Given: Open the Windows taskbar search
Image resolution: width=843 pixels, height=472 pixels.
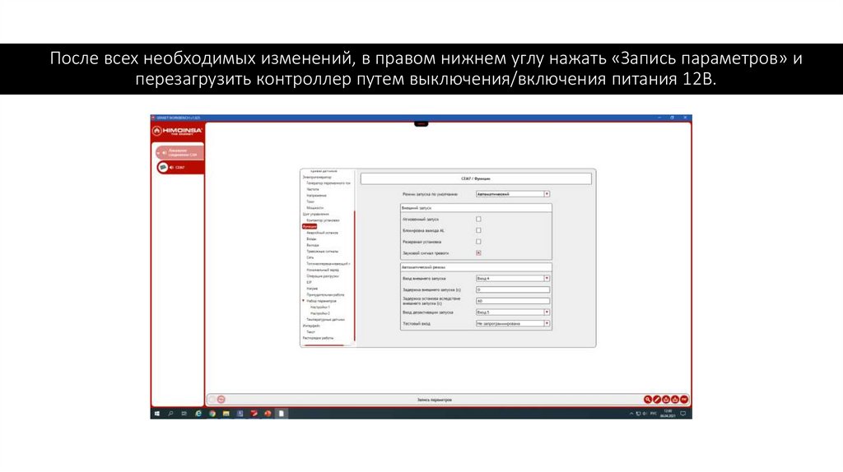Looking at the screenshot, I should pyautogui.click(x=170, y=414).
